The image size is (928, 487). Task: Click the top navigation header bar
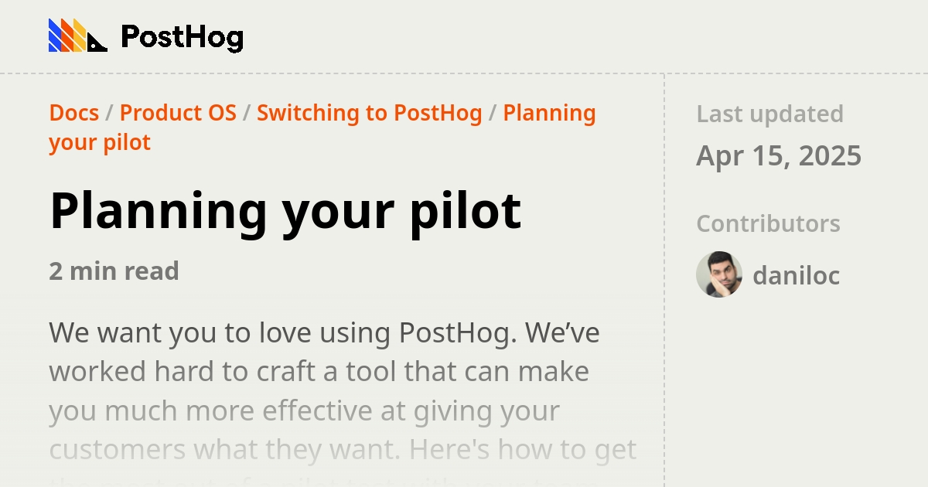pos(464,35)
